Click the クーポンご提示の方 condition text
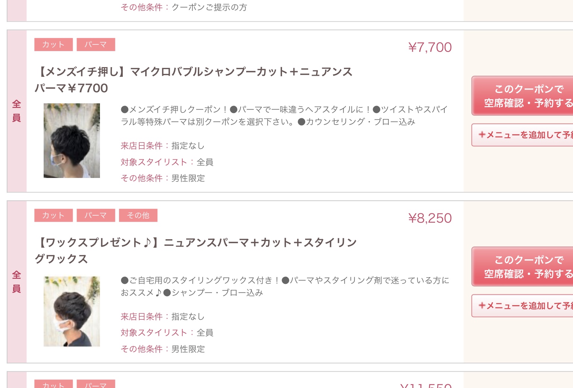The width and height of the screenshot is (573, 388). coord(209,7)
